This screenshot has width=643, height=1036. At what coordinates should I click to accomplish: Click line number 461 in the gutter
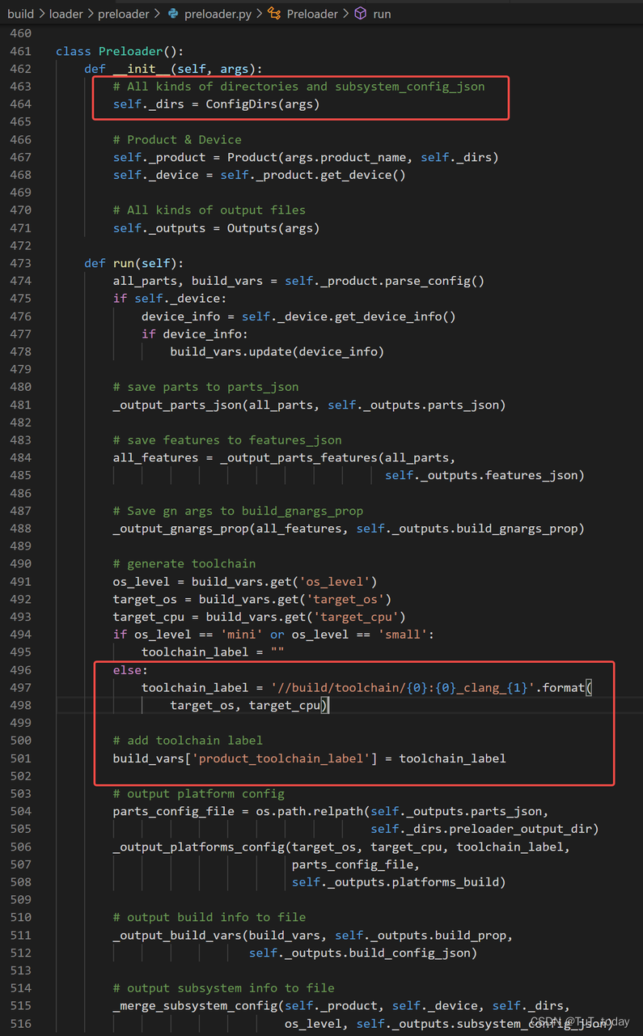click(x=19, y=51)
